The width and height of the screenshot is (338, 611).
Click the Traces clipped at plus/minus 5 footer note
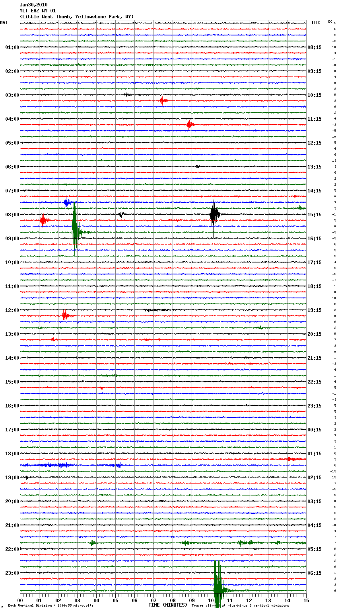pyautogui.click(x=240, y=605)
